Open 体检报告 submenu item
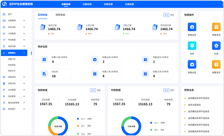Viewport: 224px width, 136px height. pos(12,65)
